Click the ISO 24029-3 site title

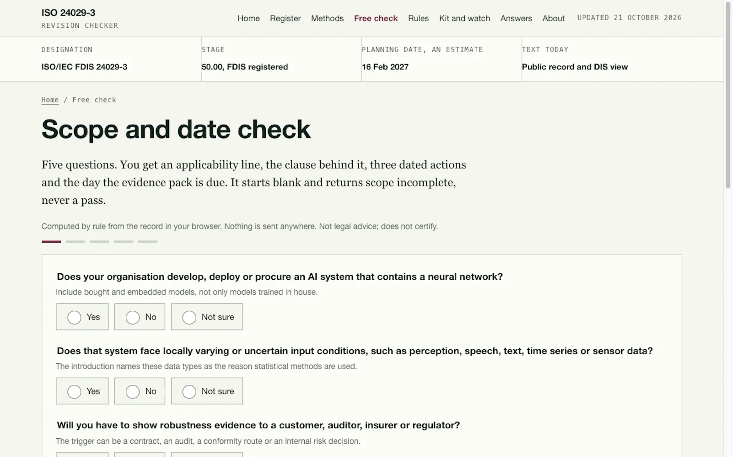pyautogui.click(x=68, y=13)
